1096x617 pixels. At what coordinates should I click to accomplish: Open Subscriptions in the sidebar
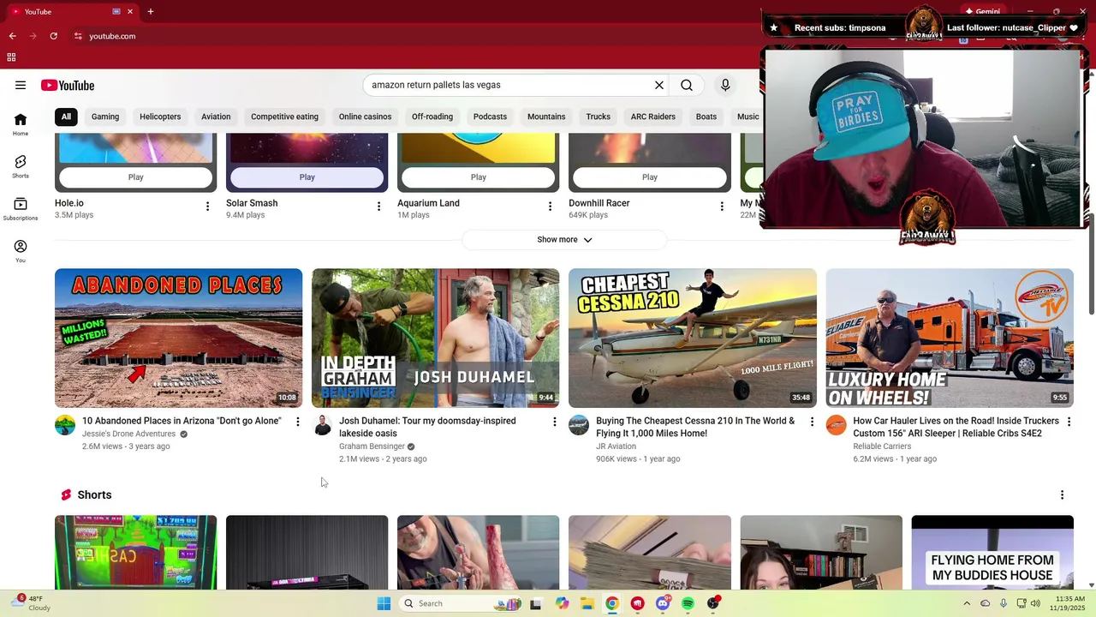(21, 209)
